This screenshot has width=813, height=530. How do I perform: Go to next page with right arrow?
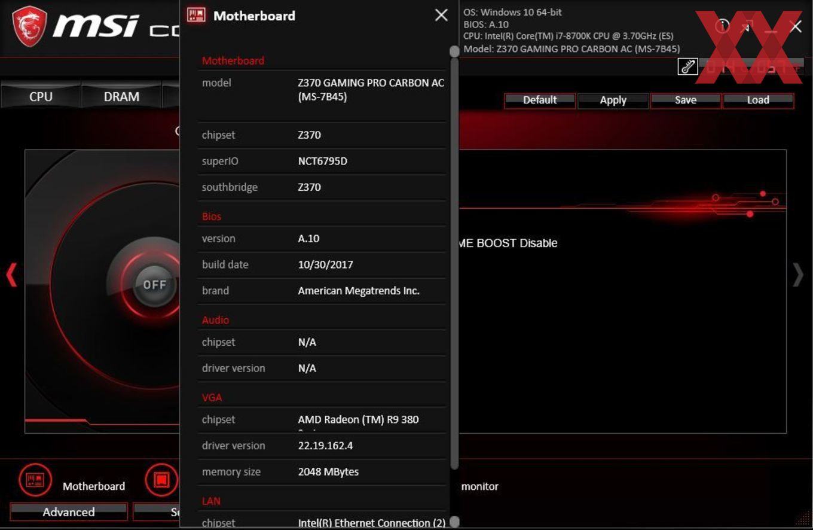tap(798, 275)
